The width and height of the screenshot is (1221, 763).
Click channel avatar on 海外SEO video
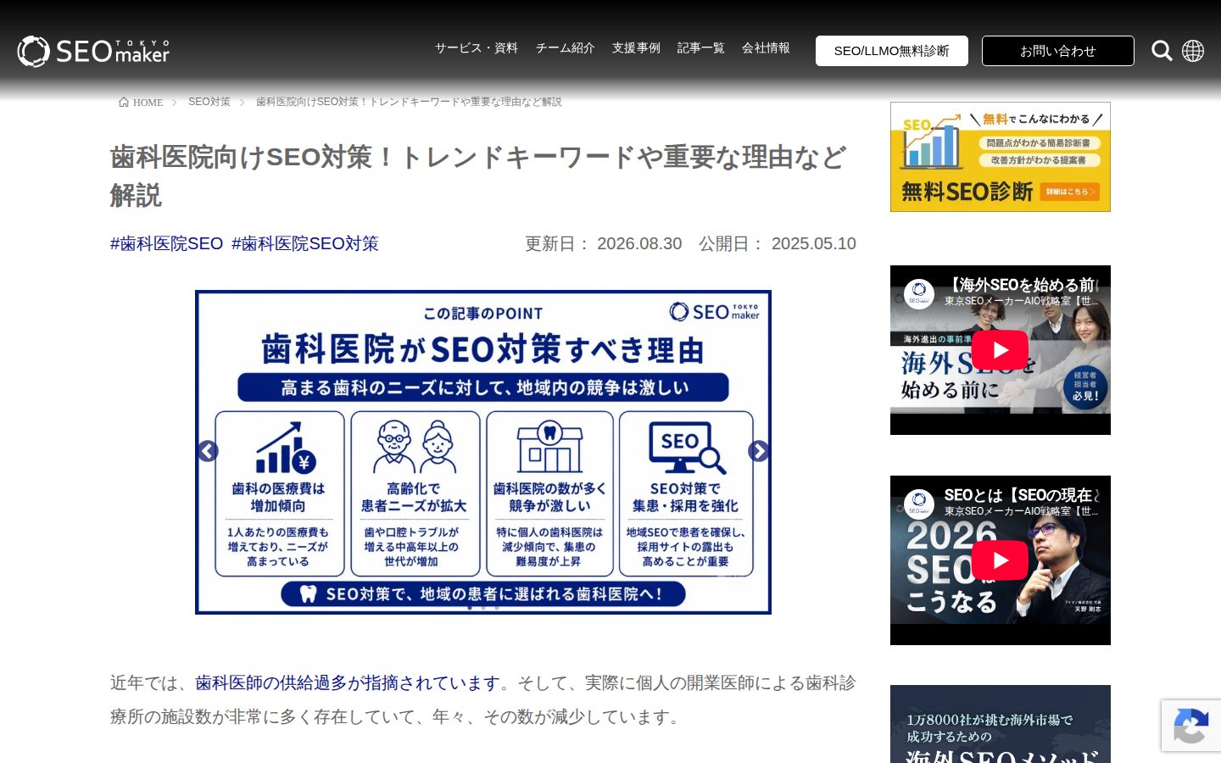(919, 292)
